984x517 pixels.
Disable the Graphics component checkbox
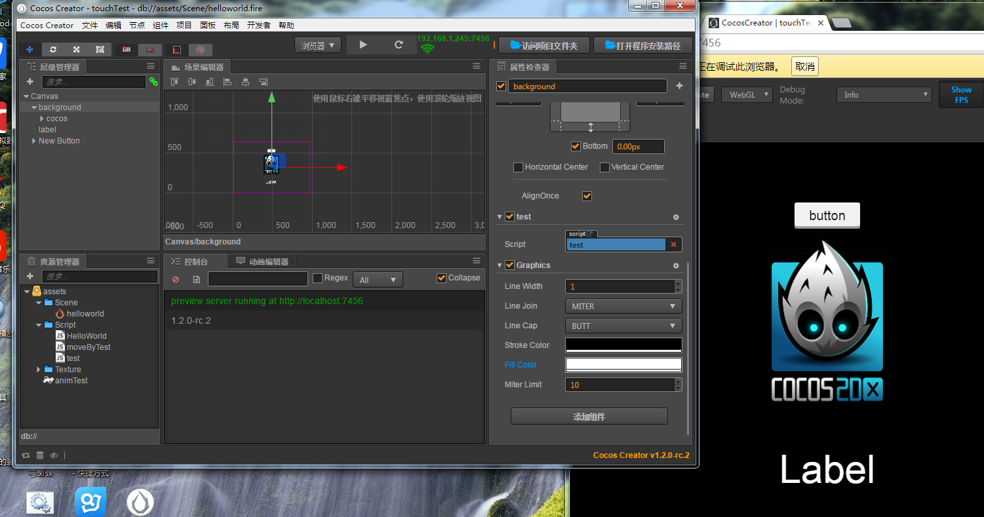pos(509,265)
